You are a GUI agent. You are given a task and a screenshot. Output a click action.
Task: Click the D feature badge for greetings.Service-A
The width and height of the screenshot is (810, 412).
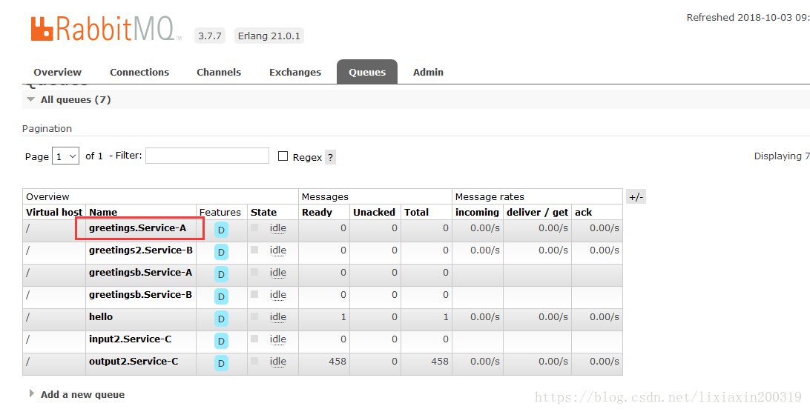point(221,230)
